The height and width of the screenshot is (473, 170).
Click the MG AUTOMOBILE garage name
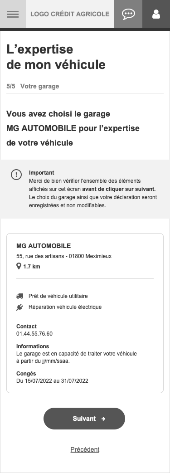[44, 246]
